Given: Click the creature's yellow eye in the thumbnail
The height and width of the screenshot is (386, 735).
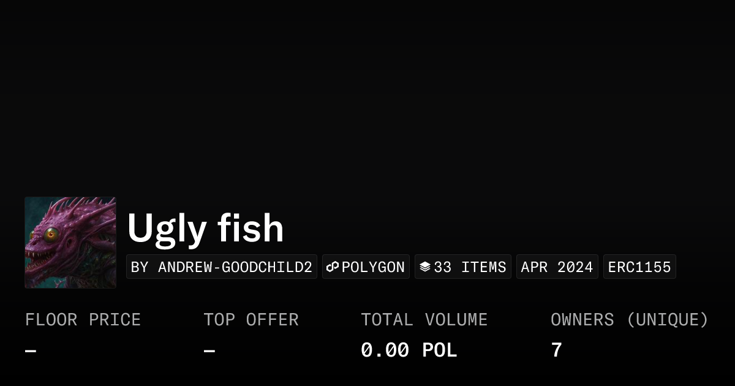Looking at the screenshot, I should click(51, 233).
